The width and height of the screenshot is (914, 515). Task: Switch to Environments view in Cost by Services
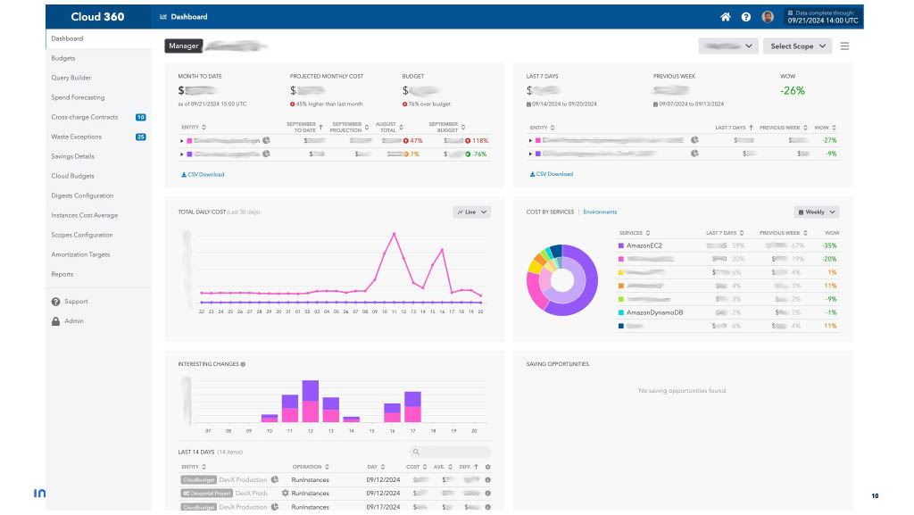point(600,212)
